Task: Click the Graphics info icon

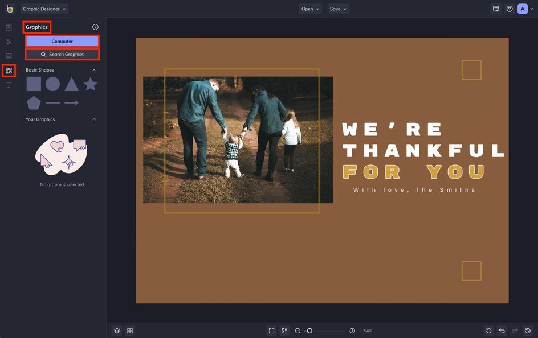Action: click(x=95, y=27)
